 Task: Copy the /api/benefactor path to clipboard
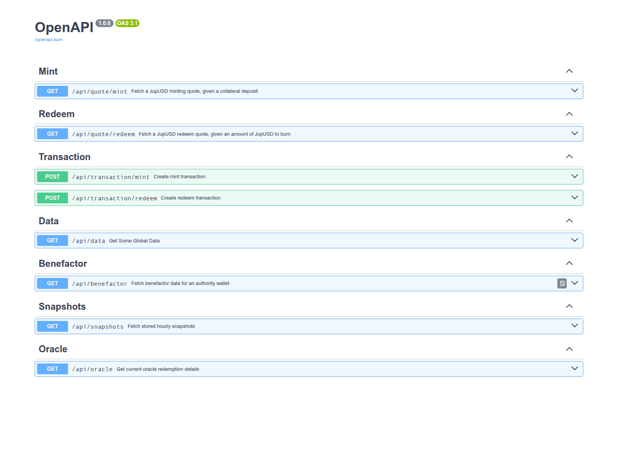tap(562, 283)
